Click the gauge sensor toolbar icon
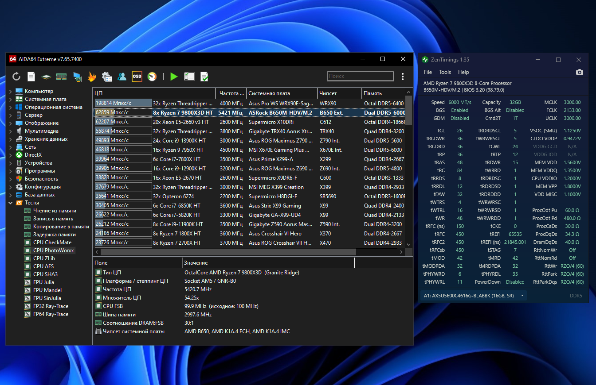This screenshot has height=385, width=596. 152,77
